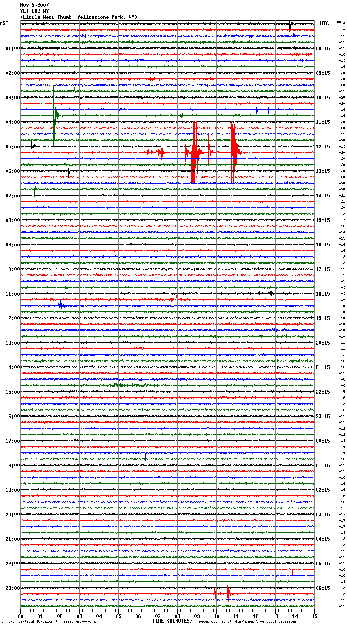The height and width of the screenshot is (627, 347).
Task: Select the 02:00 MST row label
Action: [x=12, y=73]
